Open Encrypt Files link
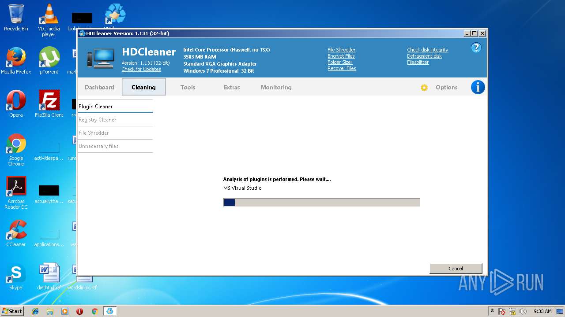565x317 pixels. (341, 56)
